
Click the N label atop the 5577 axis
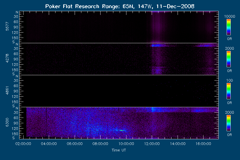click(x=17, y=12)
